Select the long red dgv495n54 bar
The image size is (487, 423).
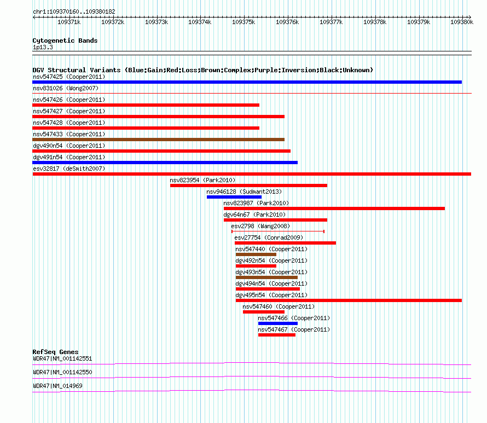[349, 300]
